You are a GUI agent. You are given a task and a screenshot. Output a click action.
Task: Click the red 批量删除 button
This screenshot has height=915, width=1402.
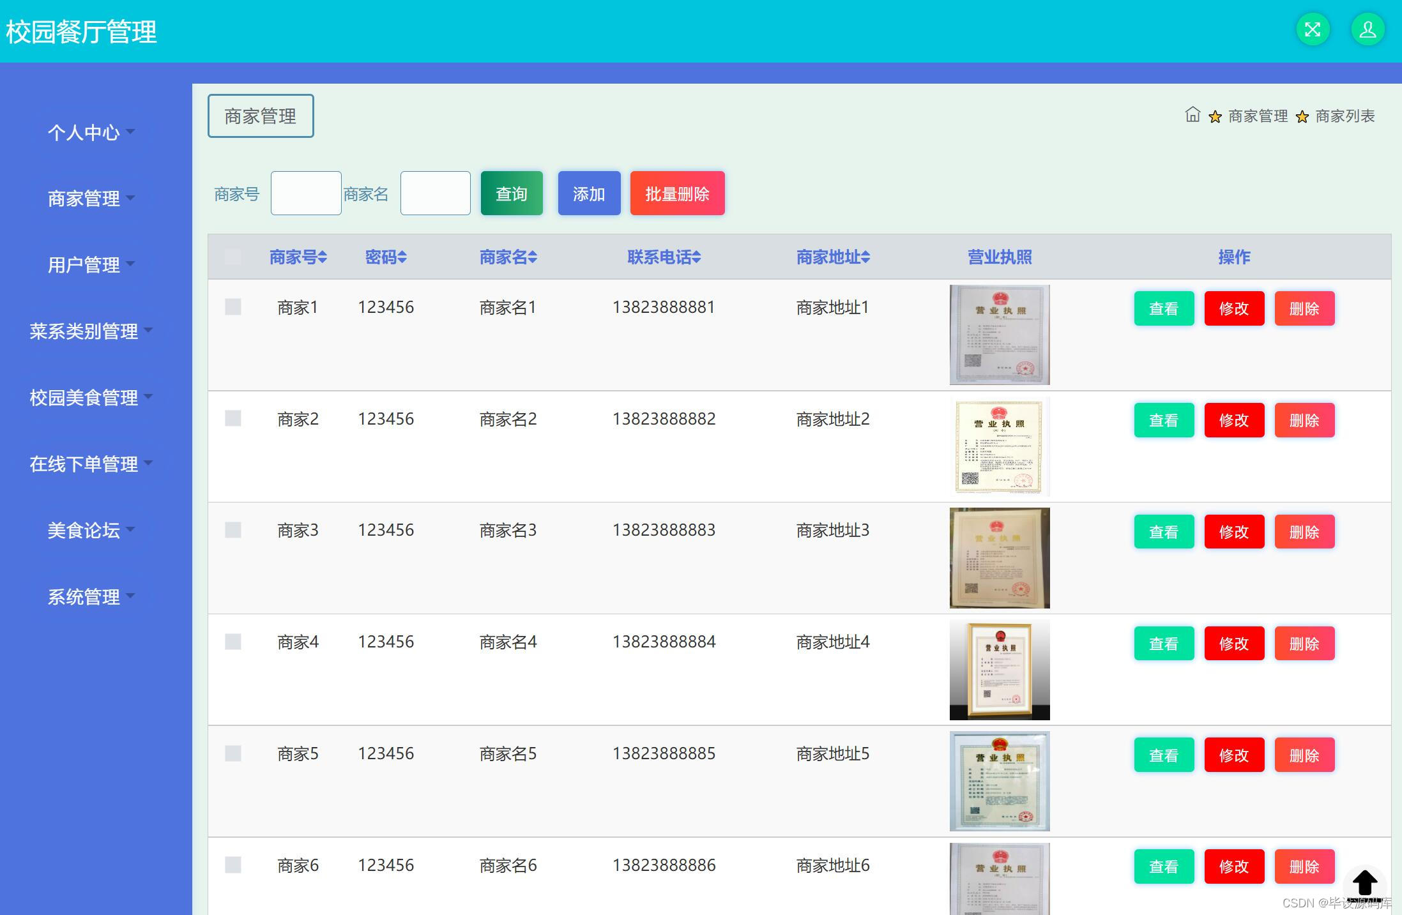click(x=677, y=193)
